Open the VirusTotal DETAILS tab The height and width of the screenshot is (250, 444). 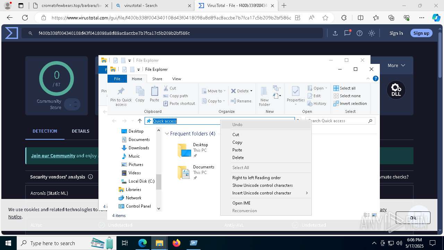(x=80, y=131)
